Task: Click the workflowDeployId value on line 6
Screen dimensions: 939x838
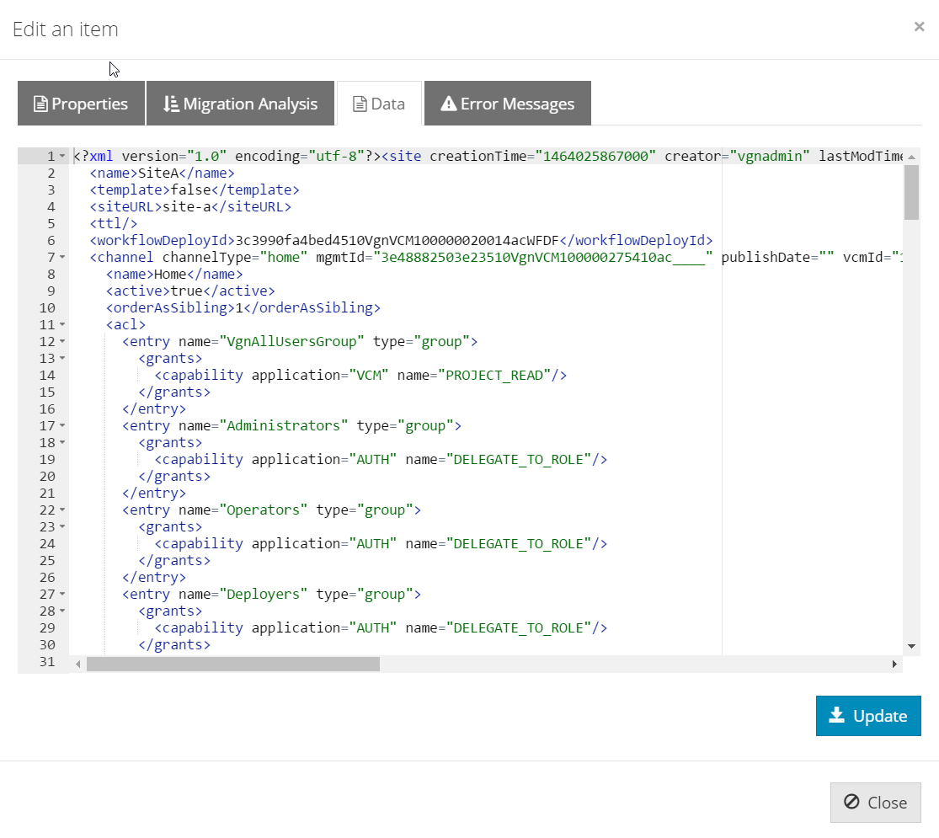Action: [x=397, y=240]
